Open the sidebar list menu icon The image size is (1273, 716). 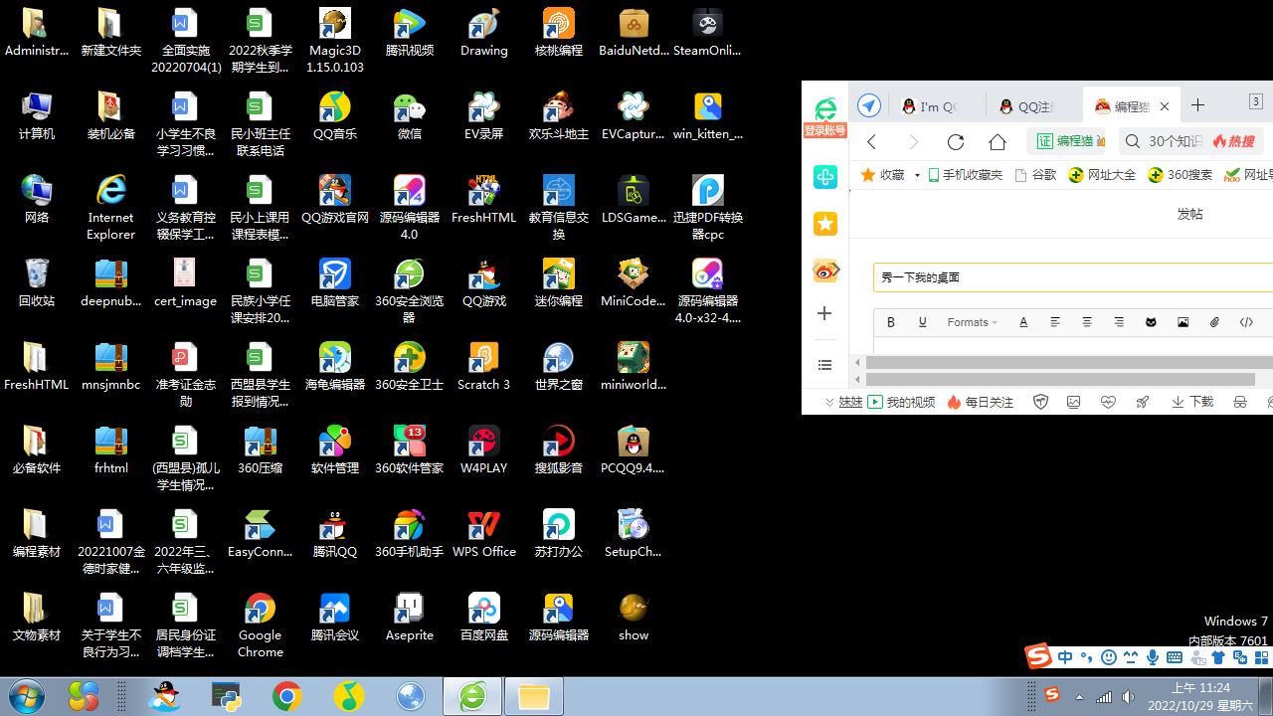tap(824, 365)
